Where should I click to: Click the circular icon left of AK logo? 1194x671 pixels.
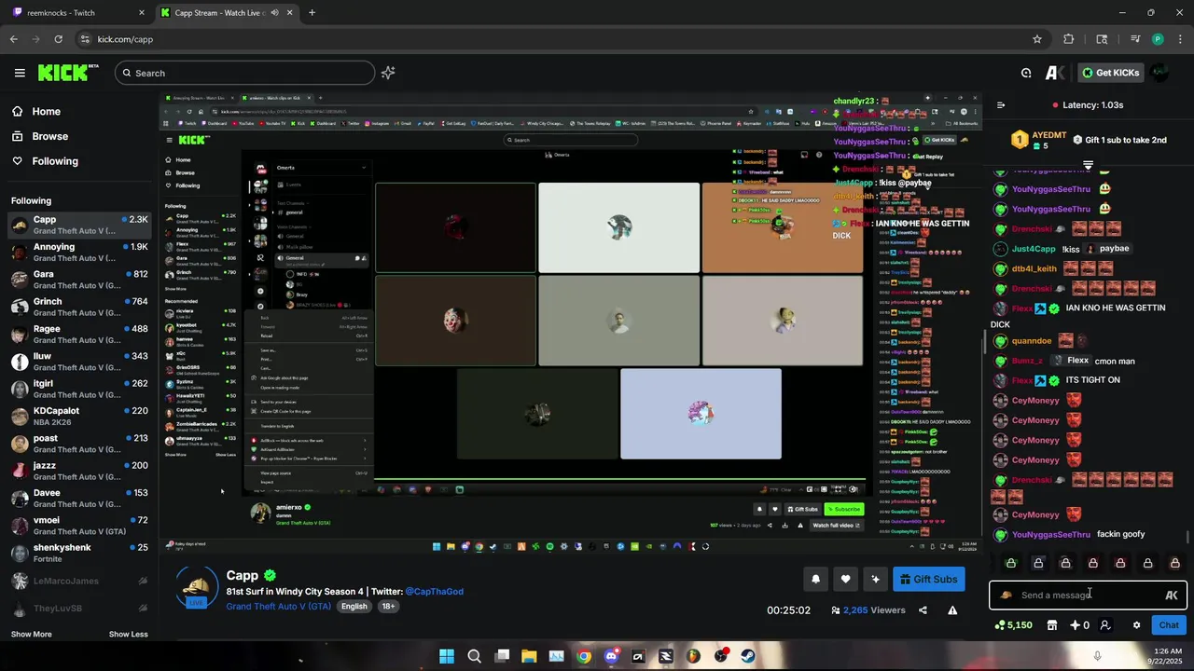point(1026,73)
